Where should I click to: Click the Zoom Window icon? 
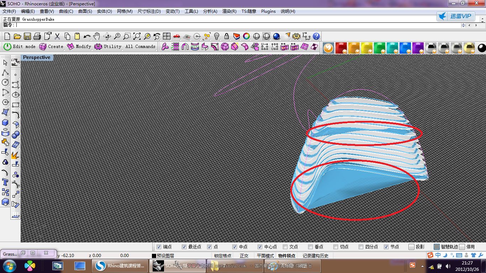127,36
